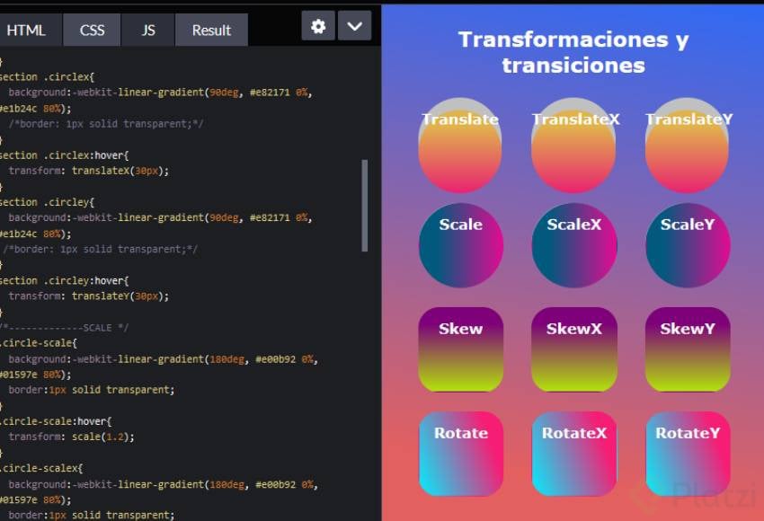Click the Rotate rounded square
The width and height of the screenshot is (764, 521).
(461, 454)
